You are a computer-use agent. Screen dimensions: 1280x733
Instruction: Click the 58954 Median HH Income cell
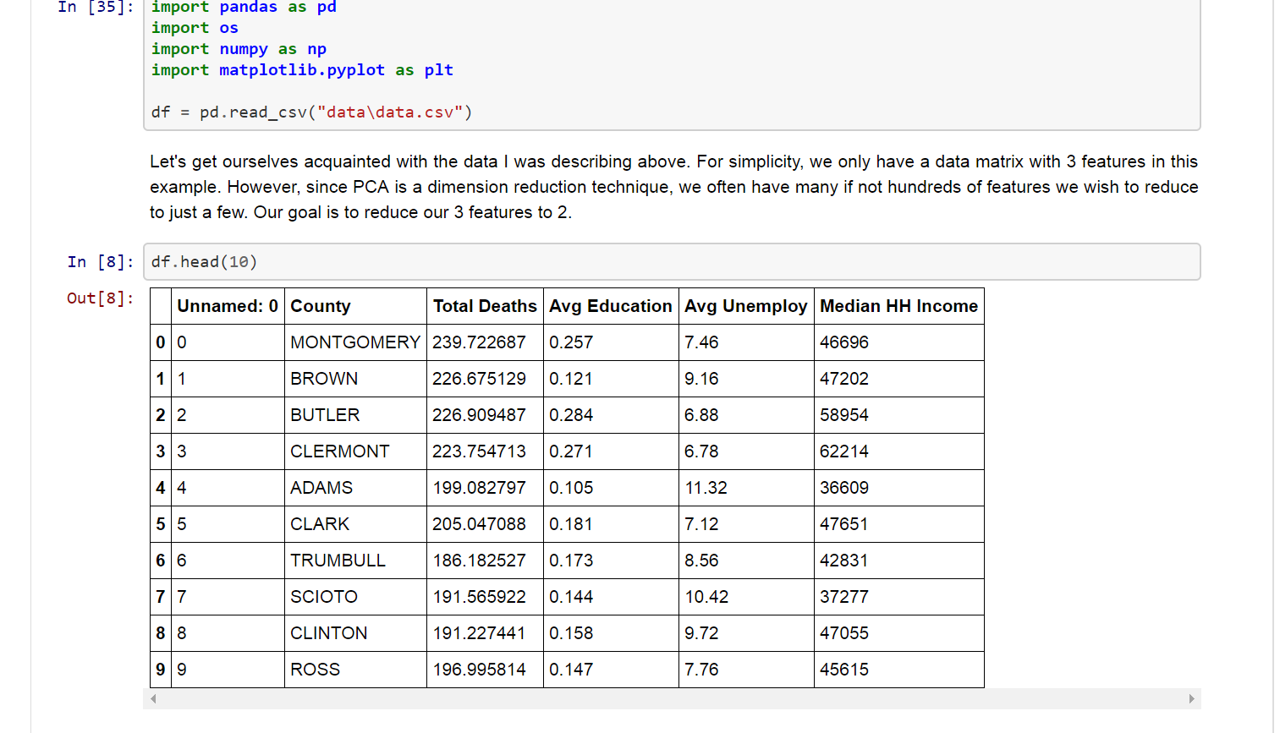click(898, 415)
